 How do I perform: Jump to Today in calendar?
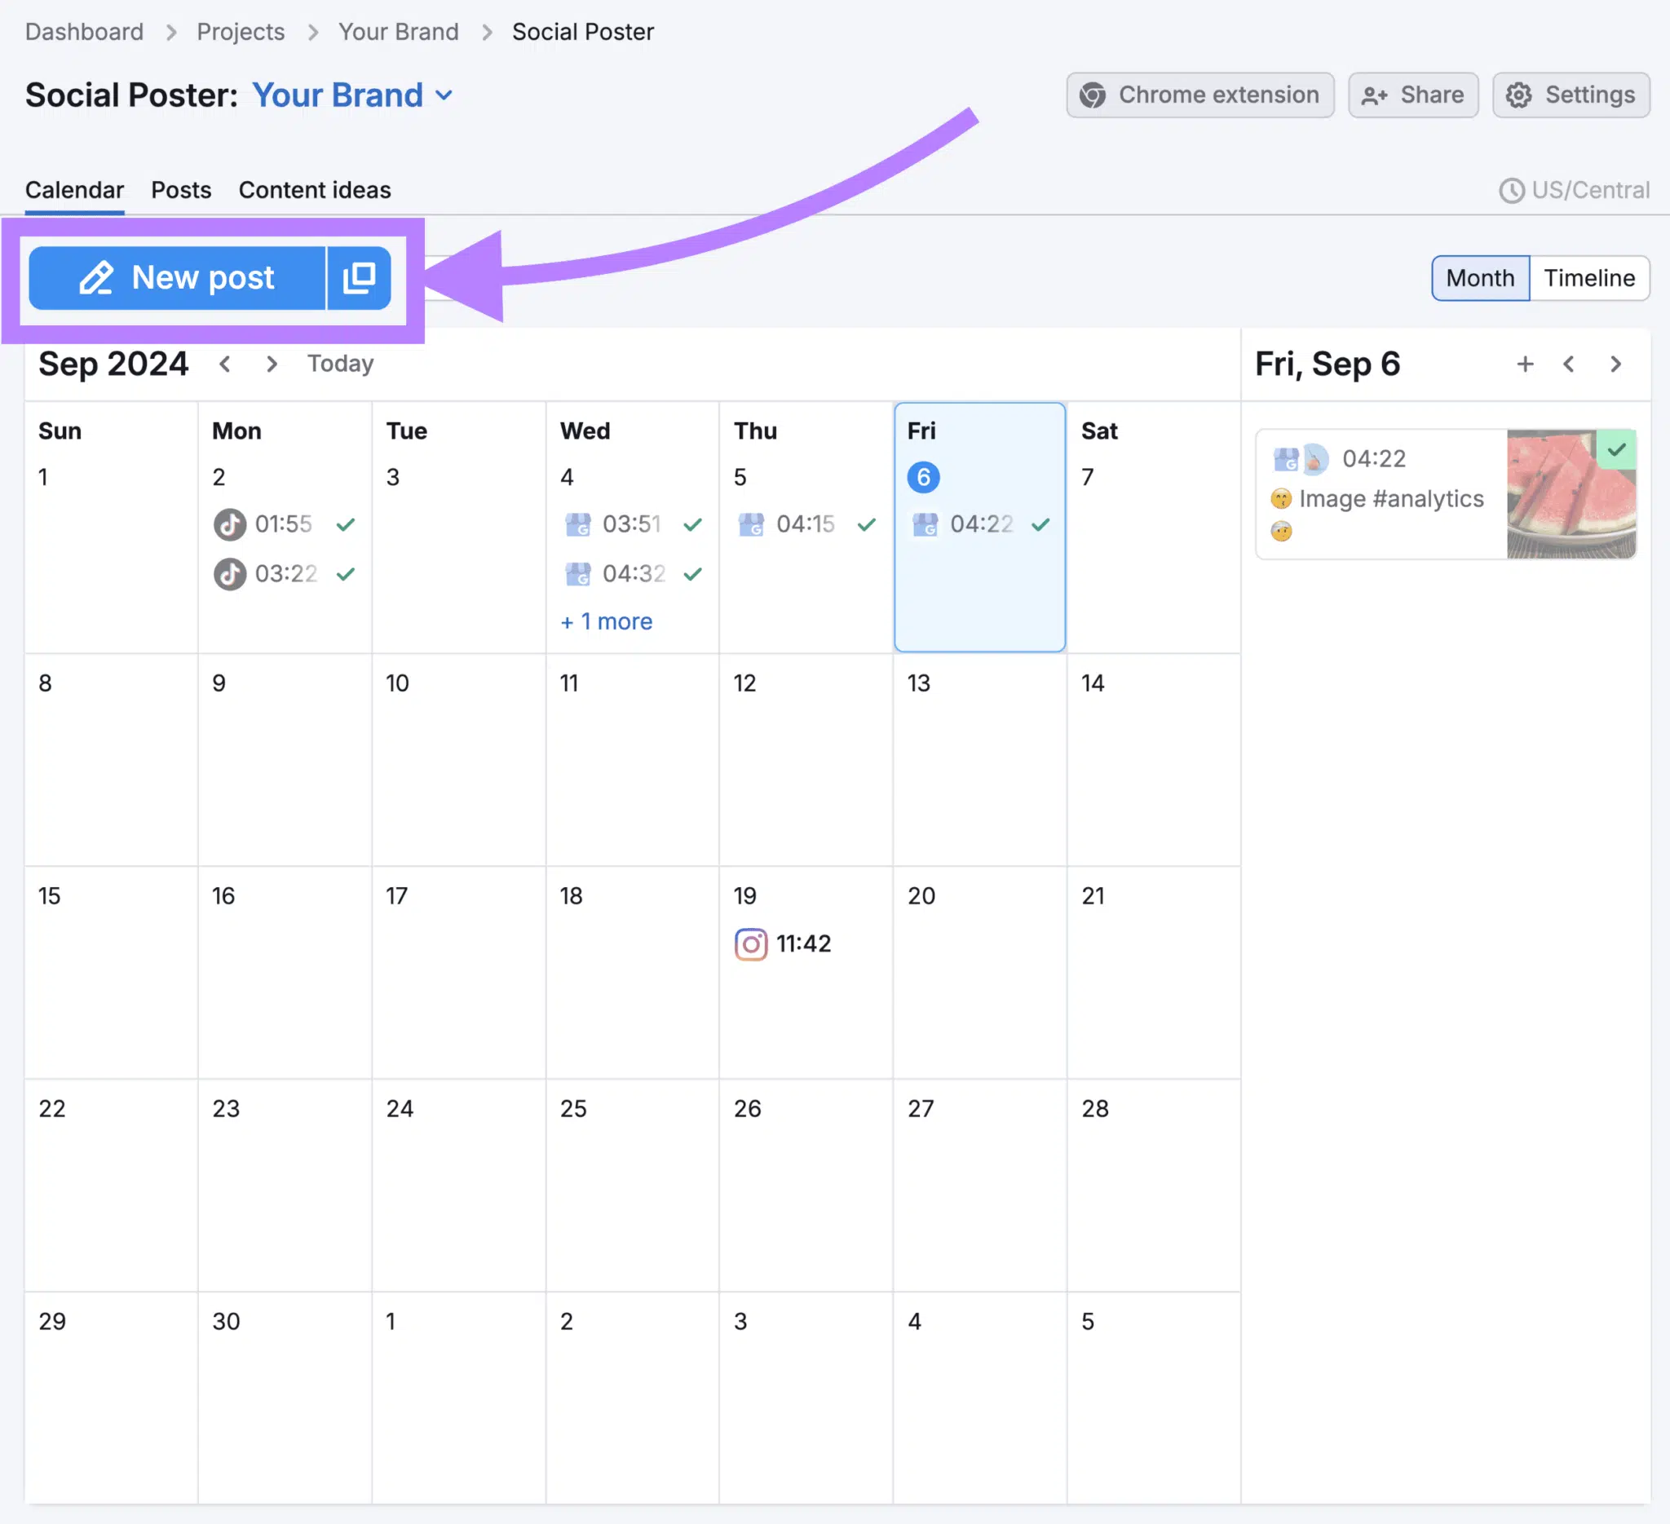point(341,364)
